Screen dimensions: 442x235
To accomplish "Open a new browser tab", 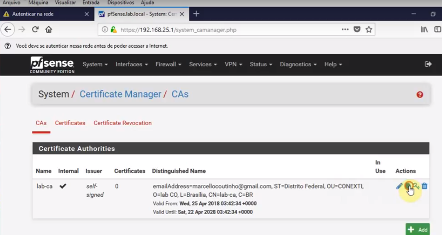I will (196, 14).
